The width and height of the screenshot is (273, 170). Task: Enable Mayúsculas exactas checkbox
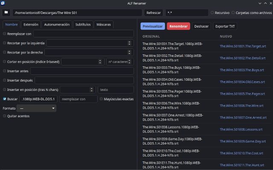pyautogui.click(x=101, y=99)
